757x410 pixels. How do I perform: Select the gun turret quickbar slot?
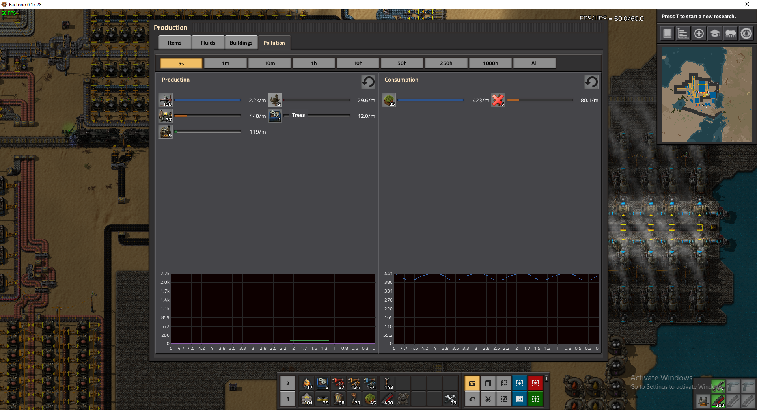tap(403, 399)
